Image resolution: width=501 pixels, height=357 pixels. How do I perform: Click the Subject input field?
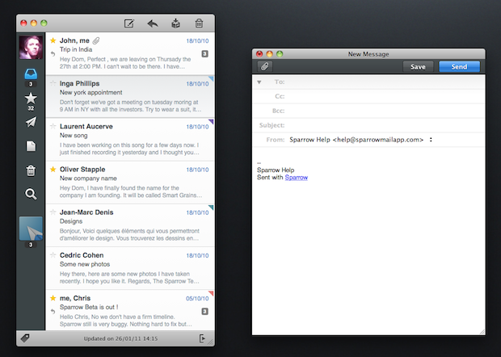point(380,125)
